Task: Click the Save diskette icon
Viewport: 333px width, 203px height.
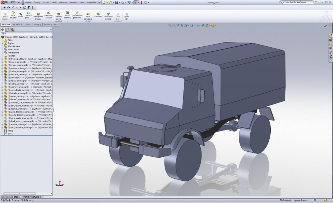Action: [x=116, y=2]
